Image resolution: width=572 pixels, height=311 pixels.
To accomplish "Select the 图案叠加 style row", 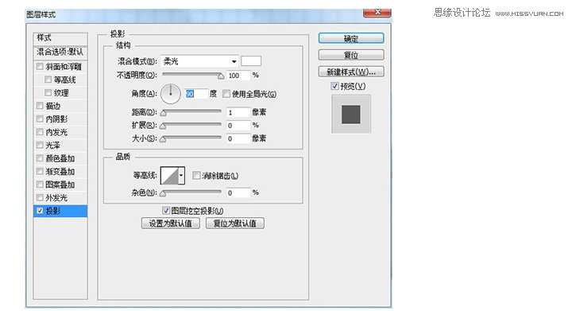I will pyautogui.click(x=60, y=185).
